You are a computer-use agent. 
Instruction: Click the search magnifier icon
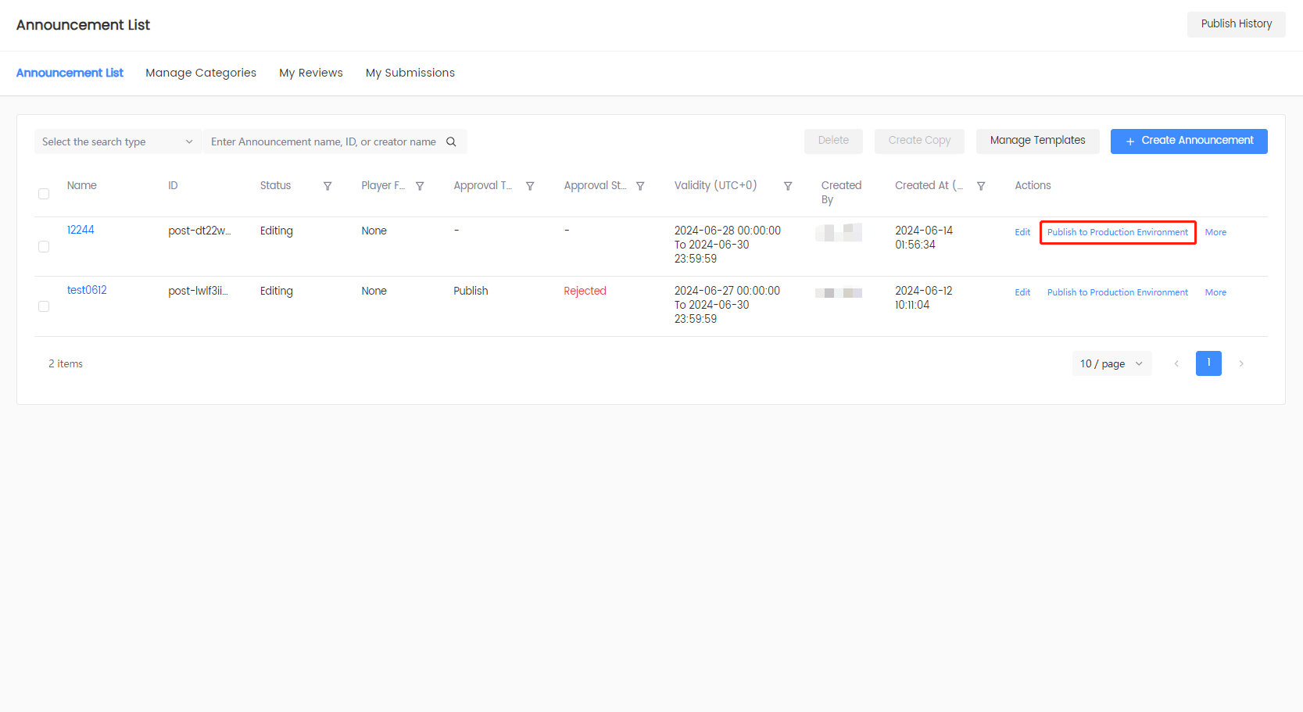tap(452, 141)
